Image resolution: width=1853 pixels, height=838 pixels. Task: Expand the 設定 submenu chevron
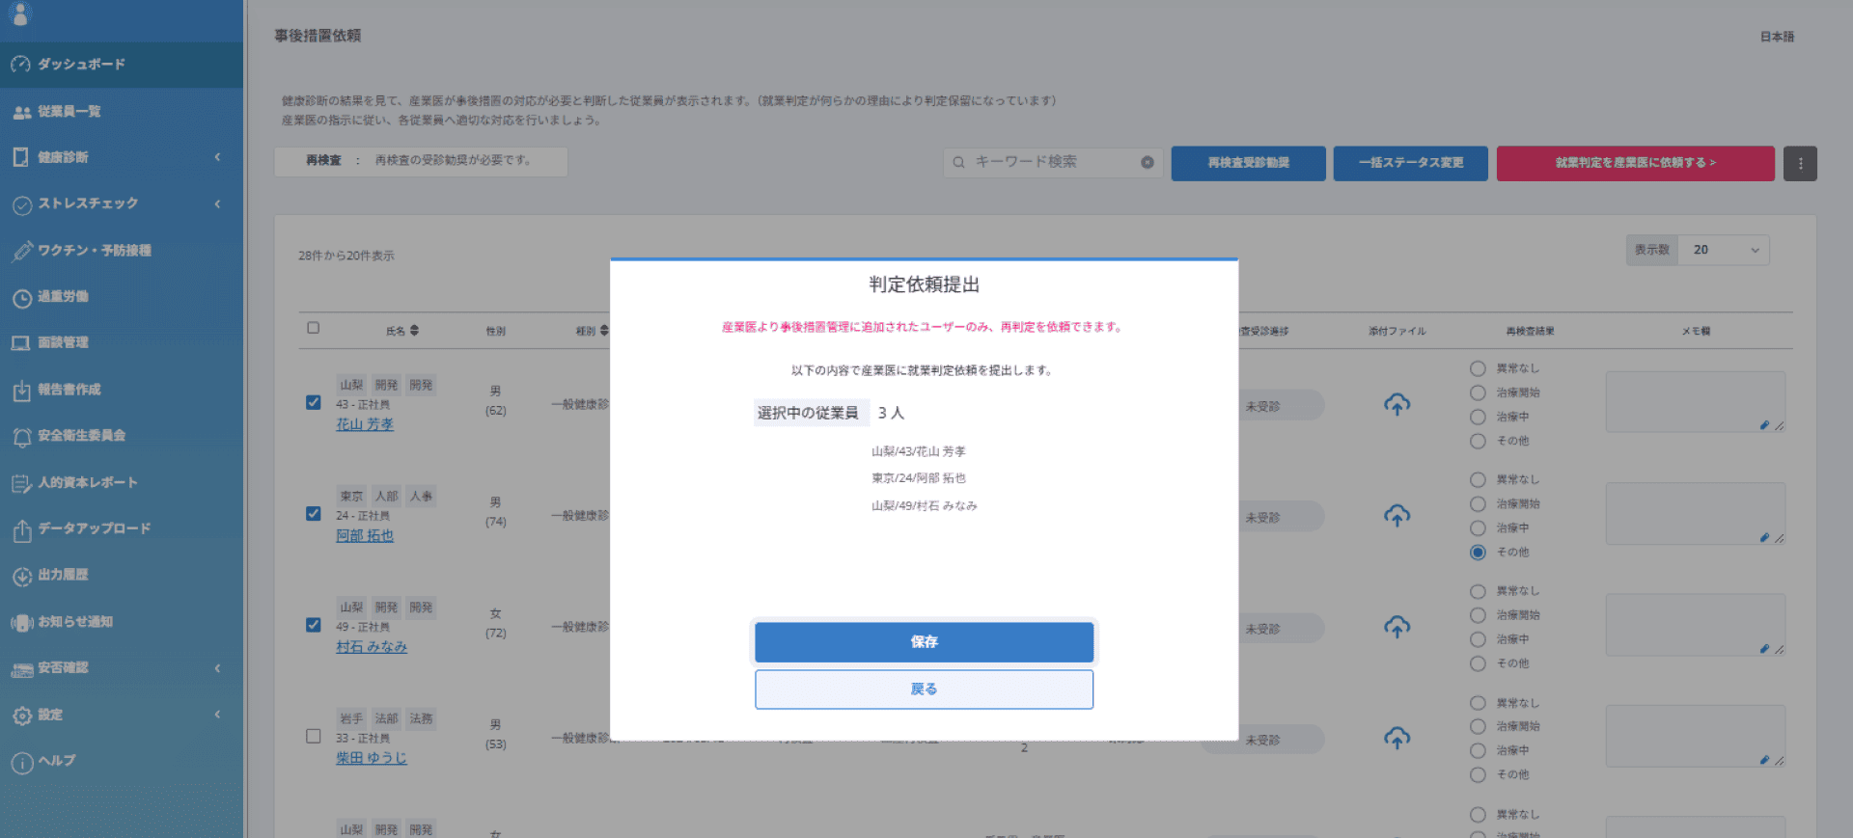(217, 715)
